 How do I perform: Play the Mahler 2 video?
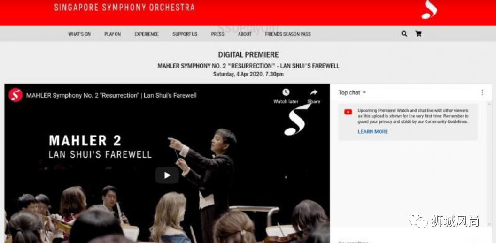[x=167, y=175]
